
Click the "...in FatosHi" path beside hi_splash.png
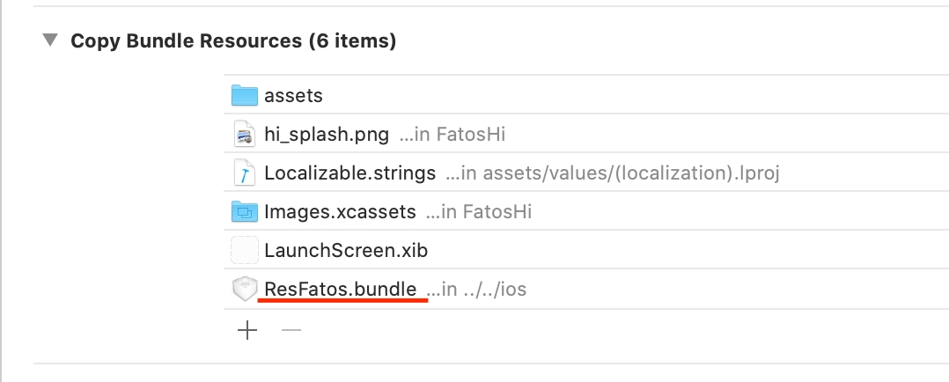(452, 135)
